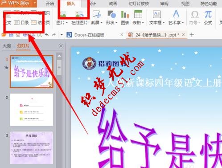Click the thumbnail pane scroll-up arrow
This screenshot has height=168, width=222.
pos(59,56)
